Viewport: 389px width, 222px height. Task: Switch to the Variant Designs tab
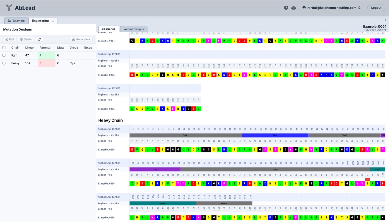134,29
